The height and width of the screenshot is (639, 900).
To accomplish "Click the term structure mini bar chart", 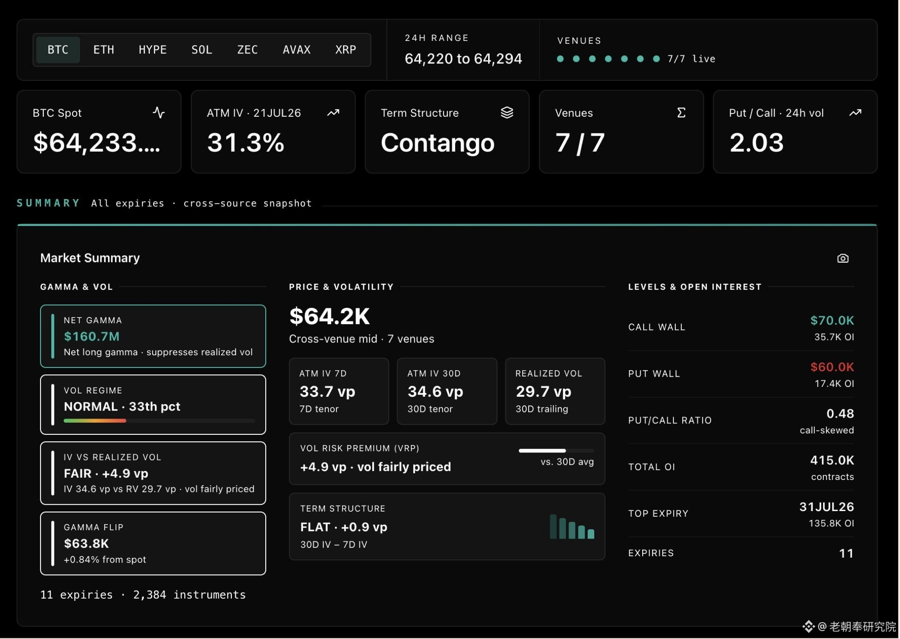I will [572, 526].
